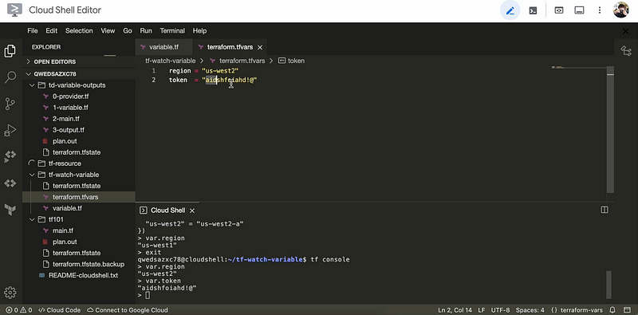
Task: Select the Cloud Shell terminal tab
Action: coord(167,211)
